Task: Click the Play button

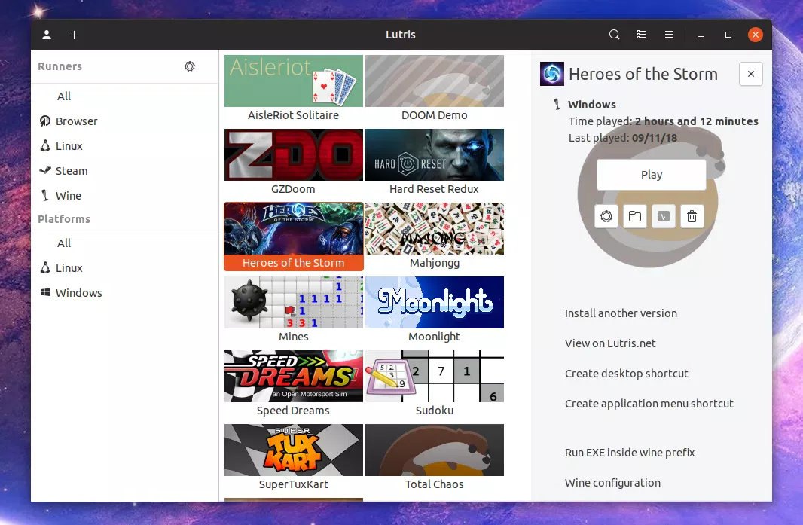Action: click(x=652, y=175)
